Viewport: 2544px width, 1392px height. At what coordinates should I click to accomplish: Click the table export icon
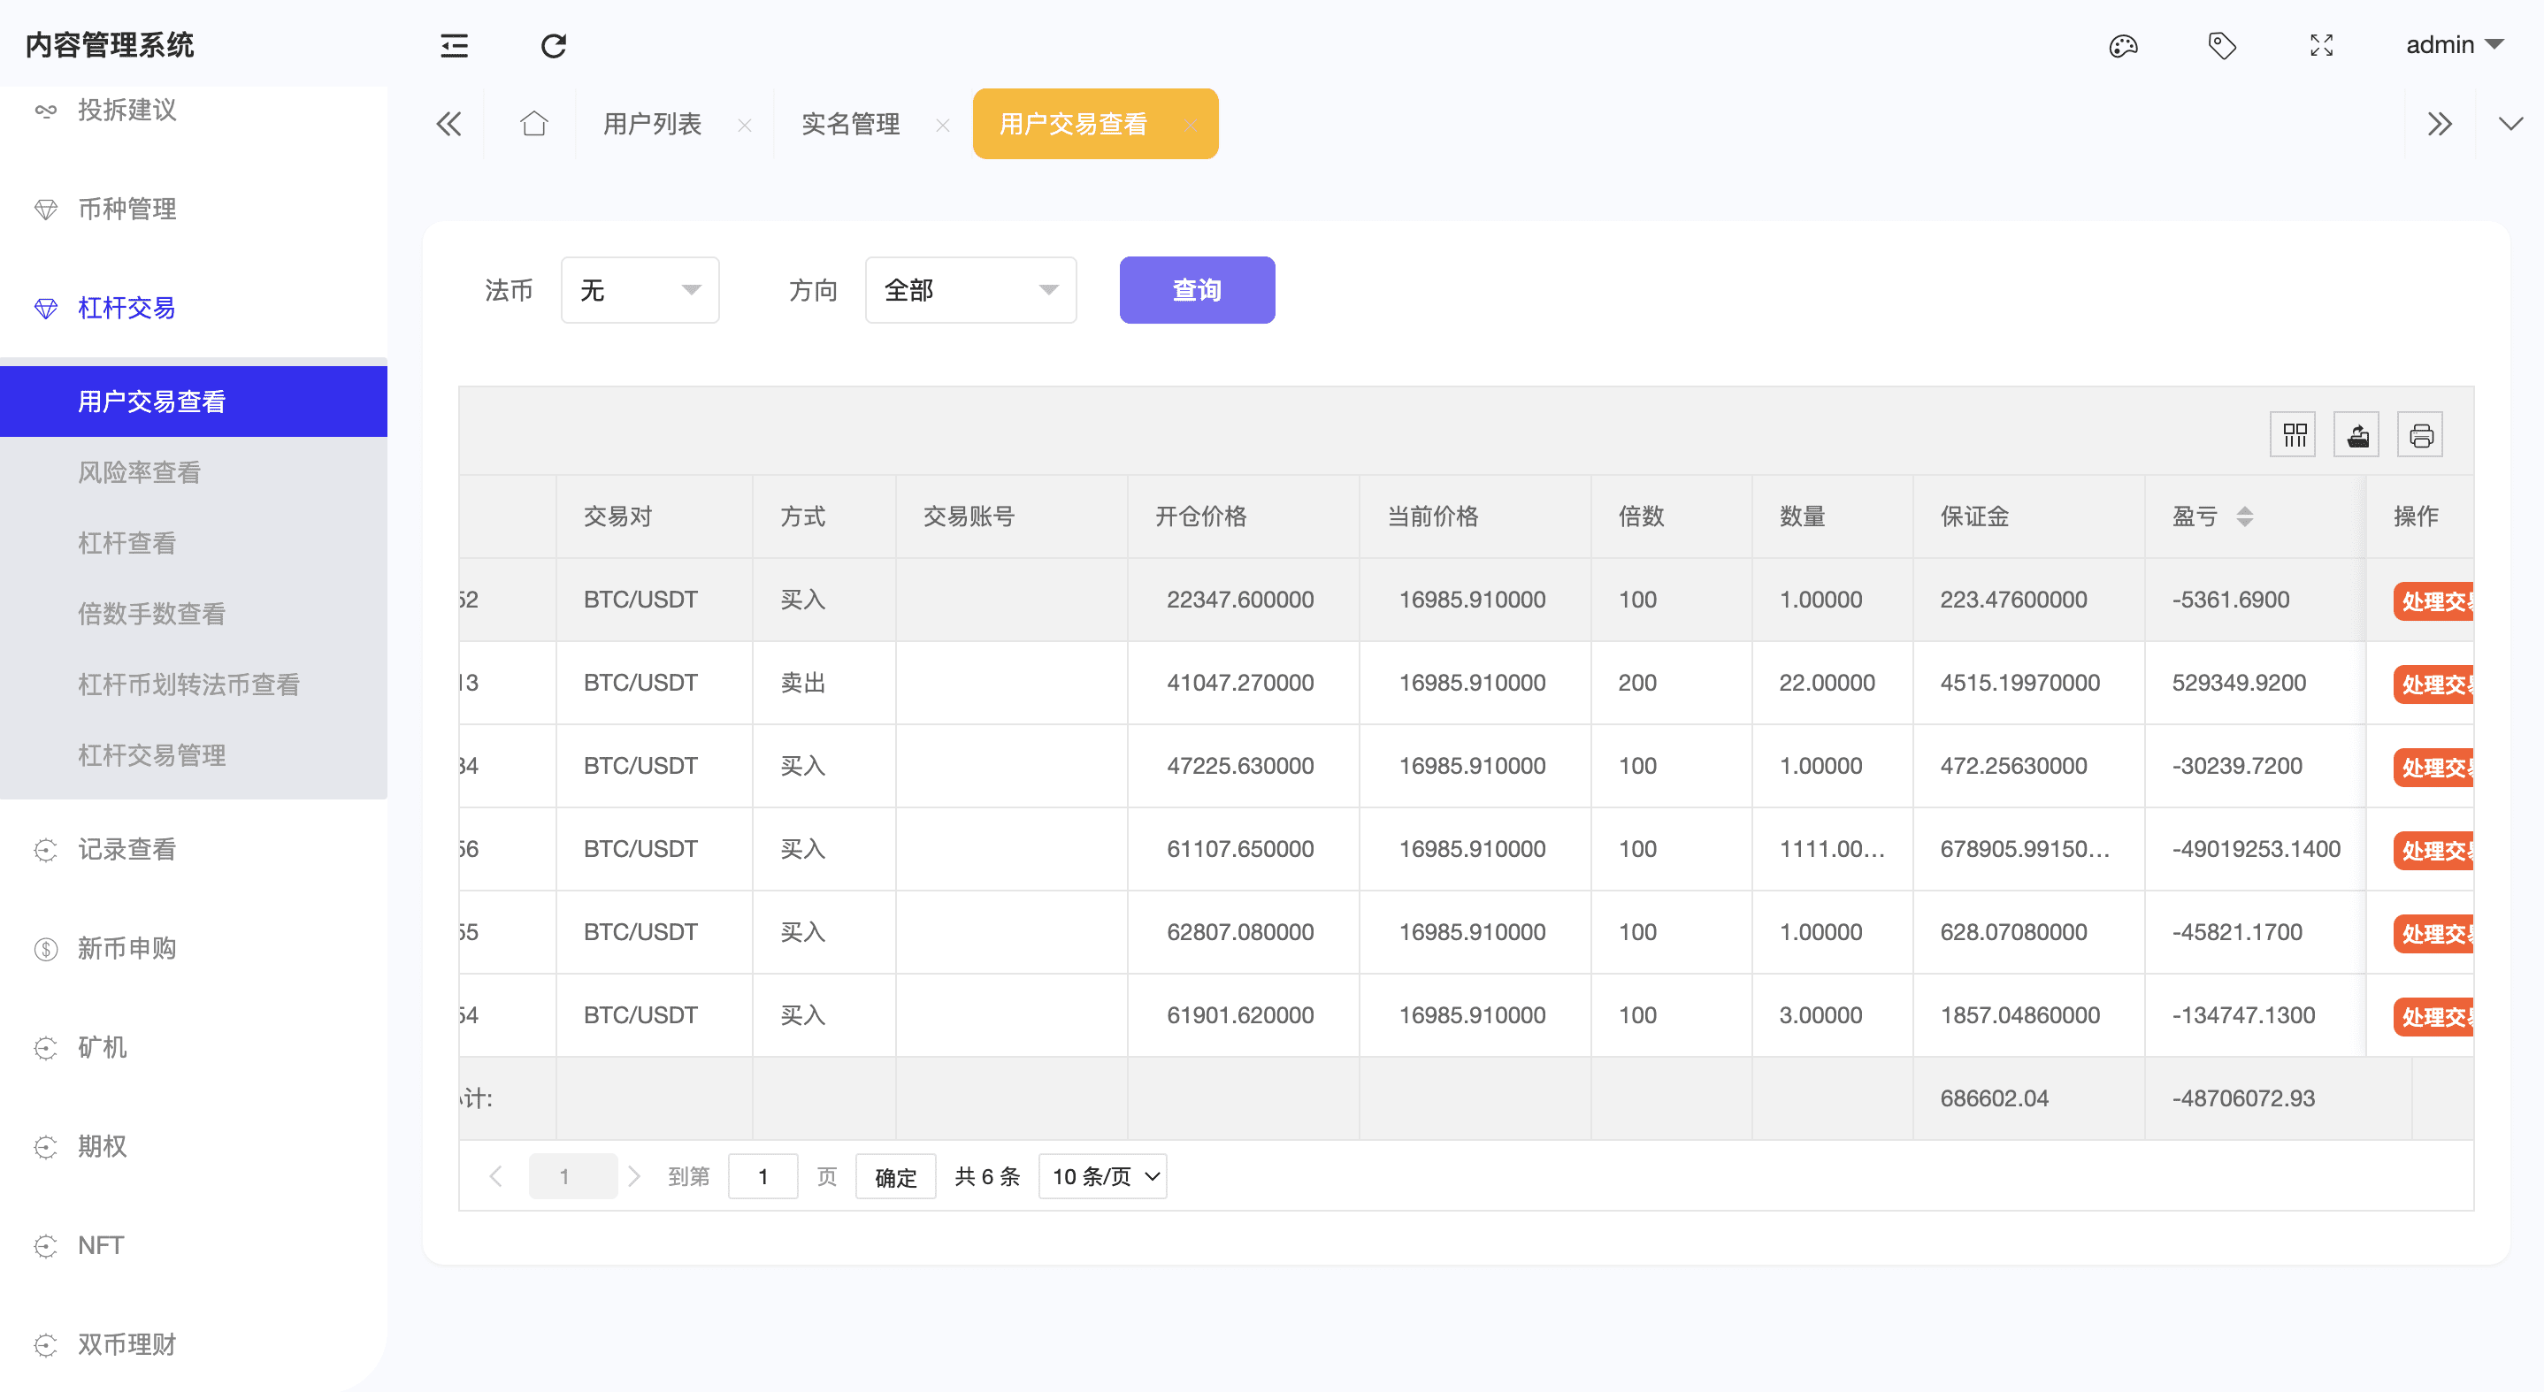(2356, 435)
